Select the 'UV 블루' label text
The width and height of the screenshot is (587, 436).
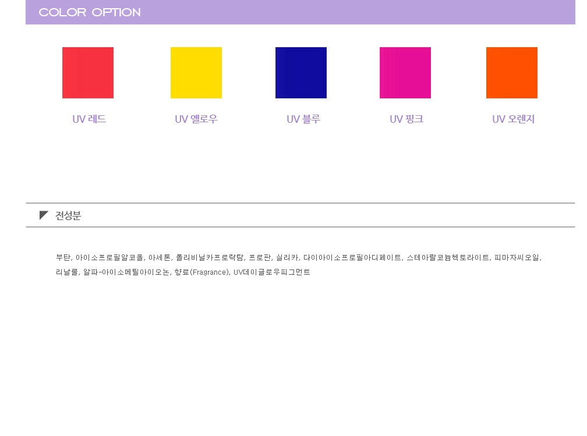(303, 119)
